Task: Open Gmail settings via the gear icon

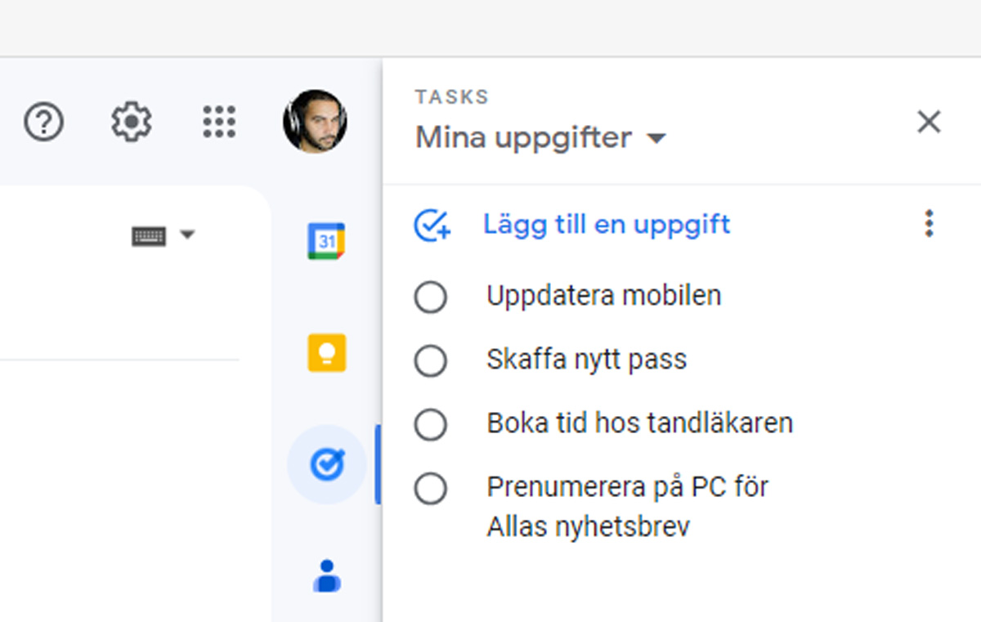Action: click(x=131, y=121)
